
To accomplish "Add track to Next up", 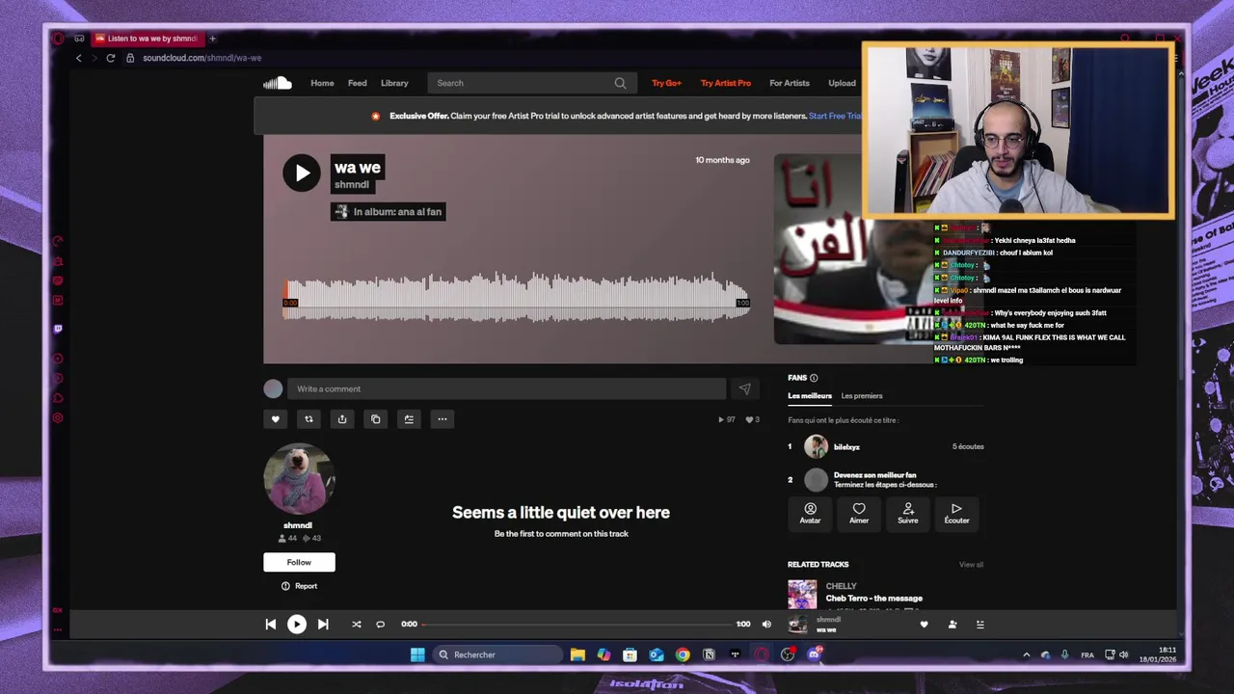I will [x=409, y=419].
